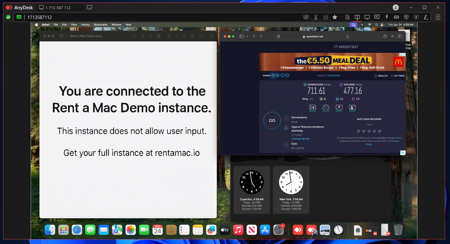The height and width of the screenshot is (244, 450).
Task: Rate Cyta provider five stars
Action: (379, 131)
